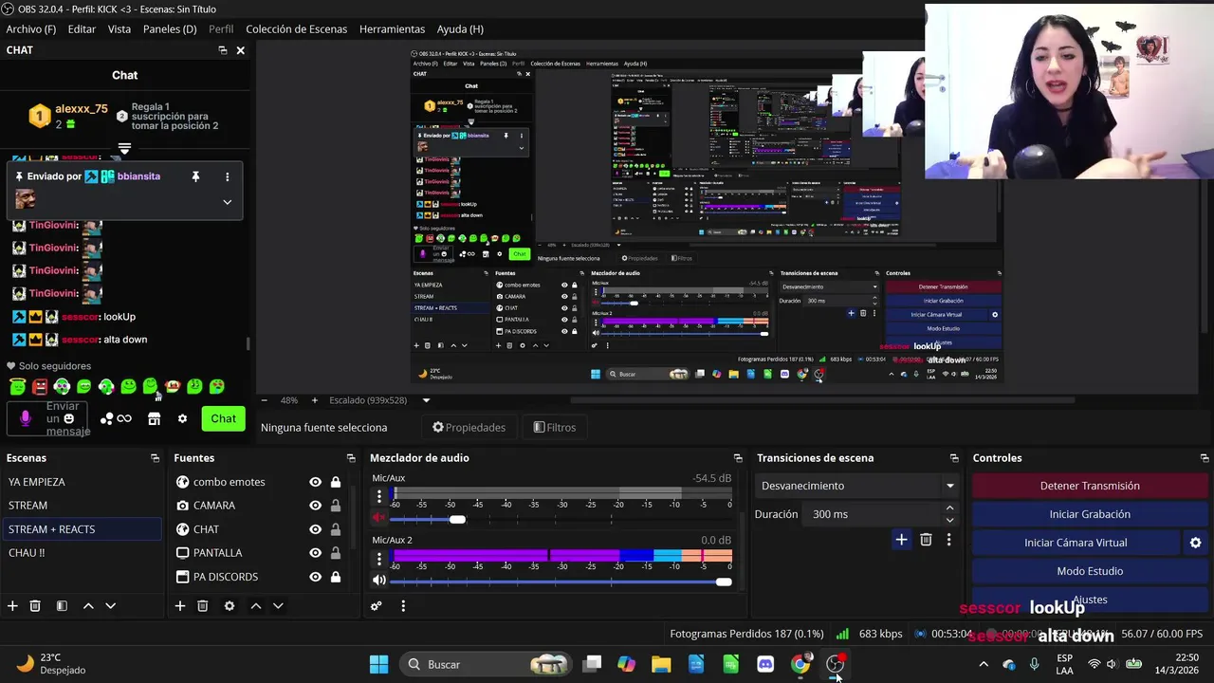Delete the selected scene with trash icon
The height and width of the screenshot is (683, 1214).
pos(35,605)
